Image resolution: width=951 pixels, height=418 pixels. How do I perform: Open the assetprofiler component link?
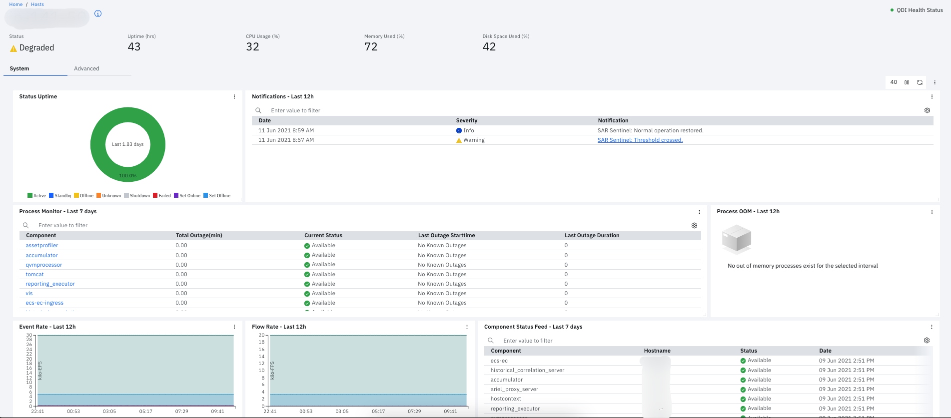(x=42, y=245)
